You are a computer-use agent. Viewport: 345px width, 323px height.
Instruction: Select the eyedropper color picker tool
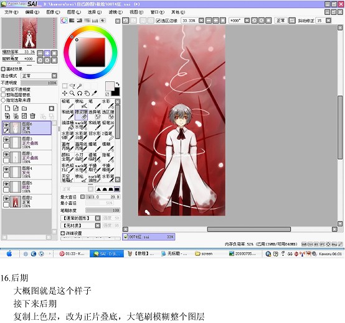95,93
